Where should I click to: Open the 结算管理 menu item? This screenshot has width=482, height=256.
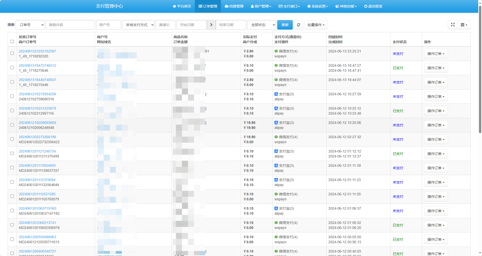tap(234, 7)
